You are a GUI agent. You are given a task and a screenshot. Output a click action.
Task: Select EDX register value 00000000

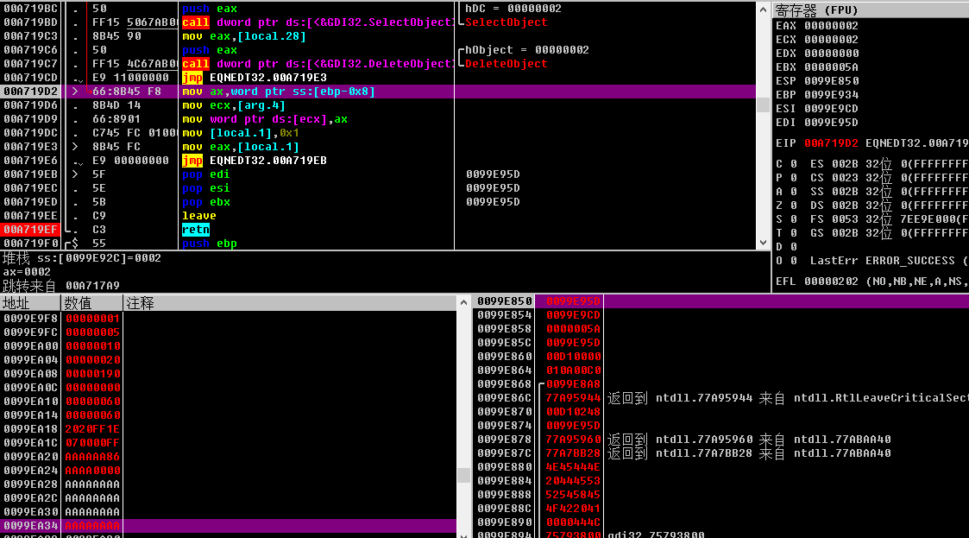coord(831,54)
